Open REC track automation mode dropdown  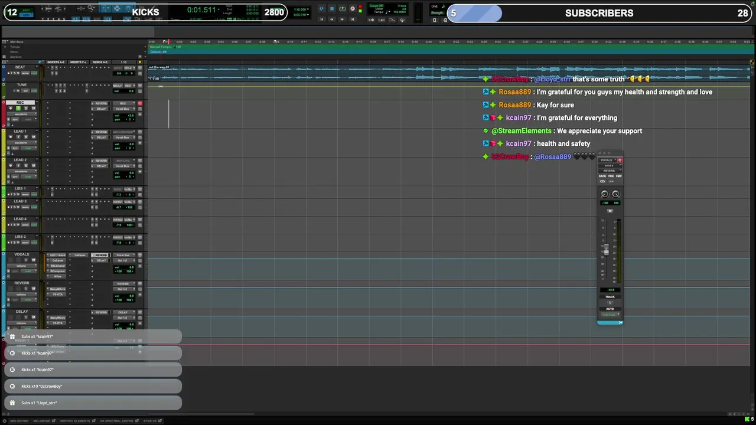(29, 119)
